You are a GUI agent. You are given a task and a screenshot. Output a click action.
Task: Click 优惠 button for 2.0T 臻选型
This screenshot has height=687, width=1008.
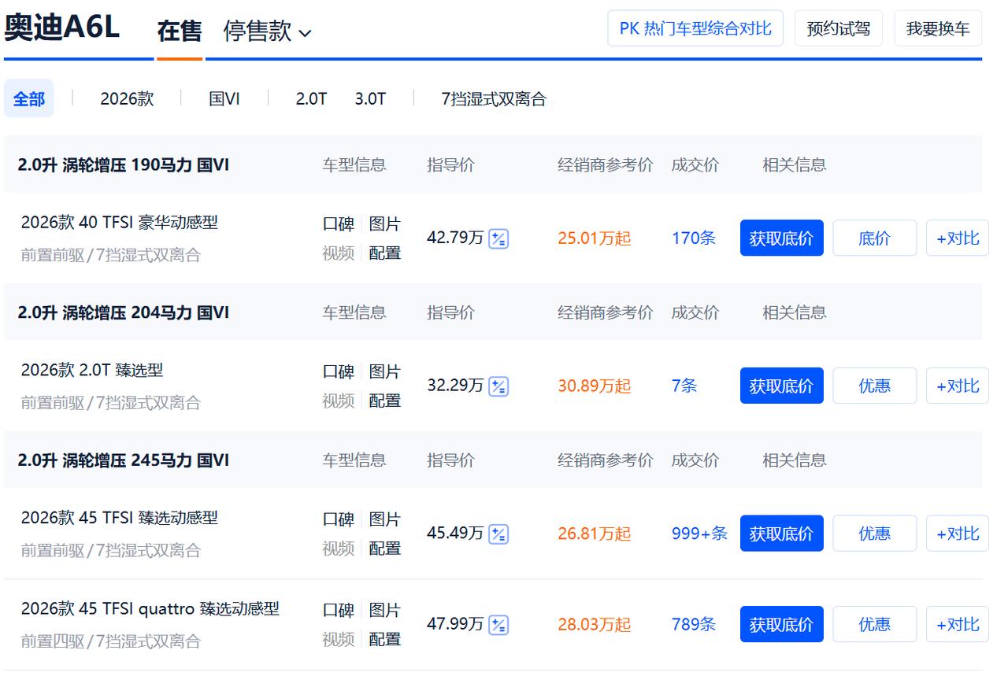874,386
